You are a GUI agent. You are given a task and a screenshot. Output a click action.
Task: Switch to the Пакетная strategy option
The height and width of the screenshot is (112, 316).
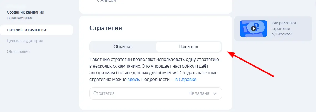188,47
